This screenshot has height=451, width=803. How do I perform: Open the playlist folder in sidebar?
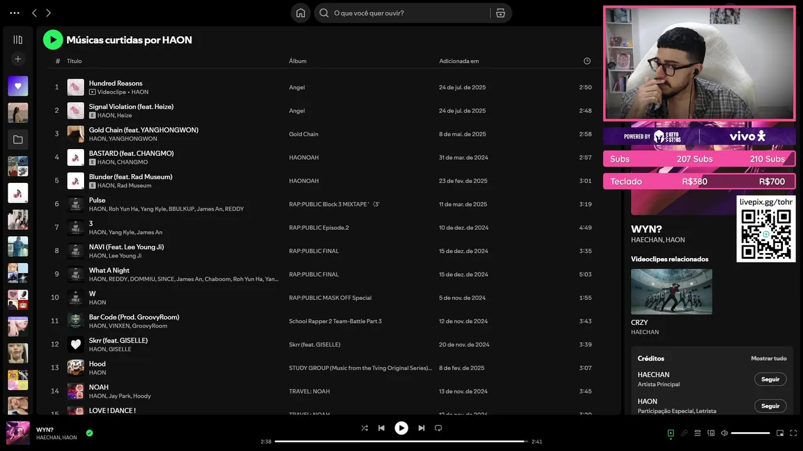click(18, 140)
